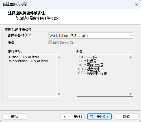Select '128 GB 内存' limit entry

tap(88, 57)
